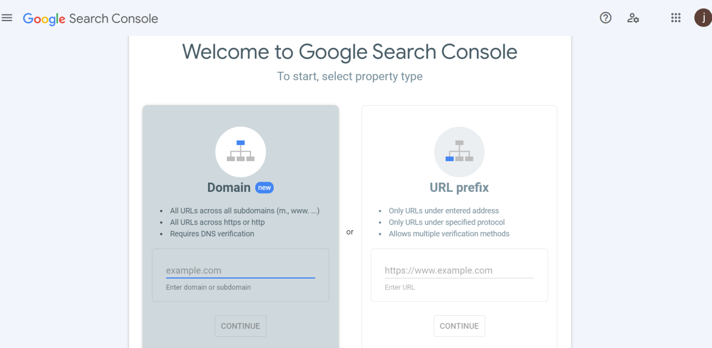Open Help via the question mark icon
This screenshot has width=712, height=348.
pyautogui.click(x=605, y=18)
